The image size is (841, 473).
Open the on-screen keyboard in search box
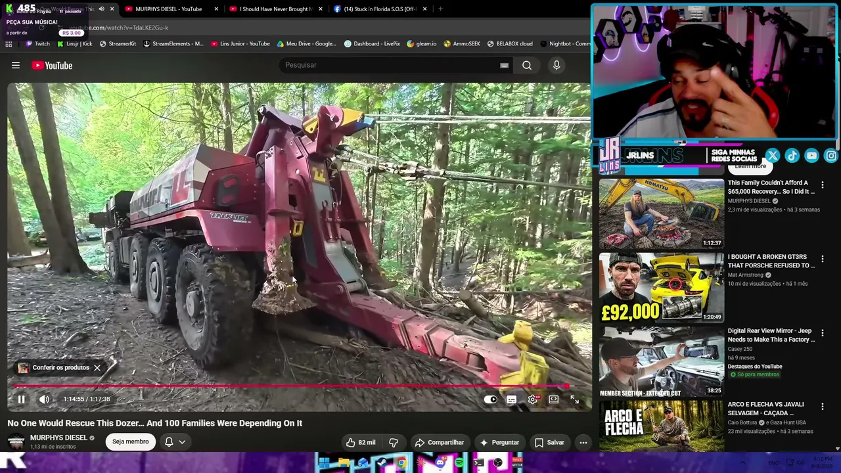coord(504,65)
